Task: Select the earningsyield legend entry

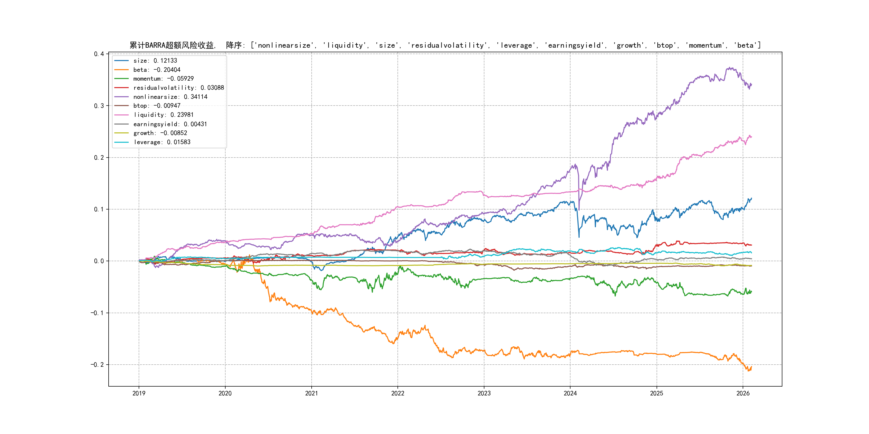Action: point(170,124)
